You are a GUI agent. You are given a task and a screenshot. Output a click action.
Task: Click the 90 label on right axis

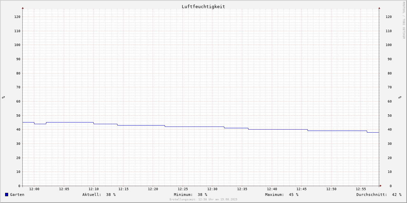pyautogui.click(x=390, y=59)
